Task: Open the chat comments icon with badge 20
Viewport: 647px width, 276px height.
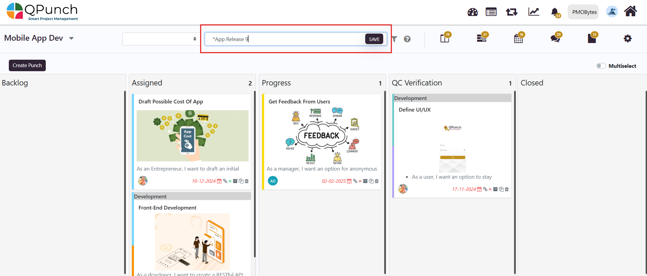Action: tap(555, 39)
